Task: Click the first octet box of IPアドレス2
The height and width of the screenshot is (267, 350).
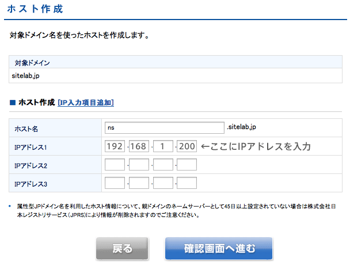Action: (x=115, y=165)
